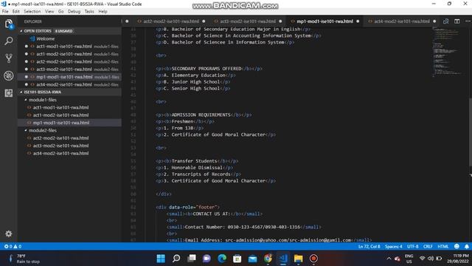472x266 pixels.
Task: Open the editor More Actions ellipsis
Action: 468,21
